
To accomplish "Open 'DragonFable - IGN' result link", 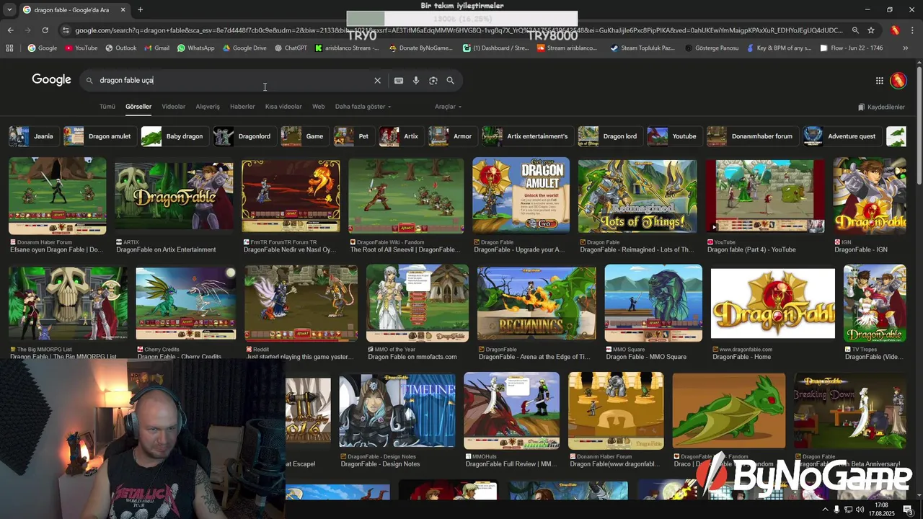I will tap(860, 250).
